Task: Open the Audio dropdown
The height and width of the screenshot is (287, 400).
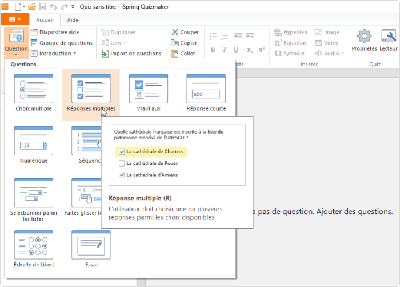Action: point(329,54)
